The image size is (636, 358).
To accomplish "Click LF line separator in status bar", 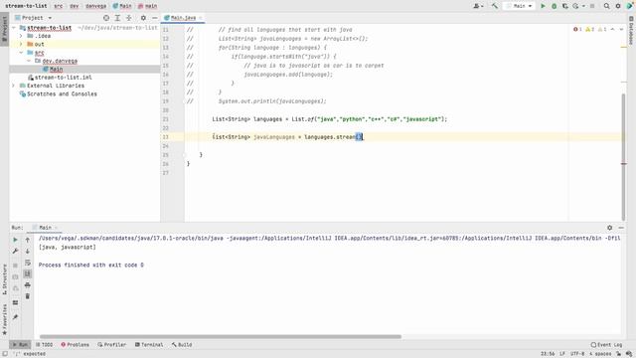I will pos(562,354).
